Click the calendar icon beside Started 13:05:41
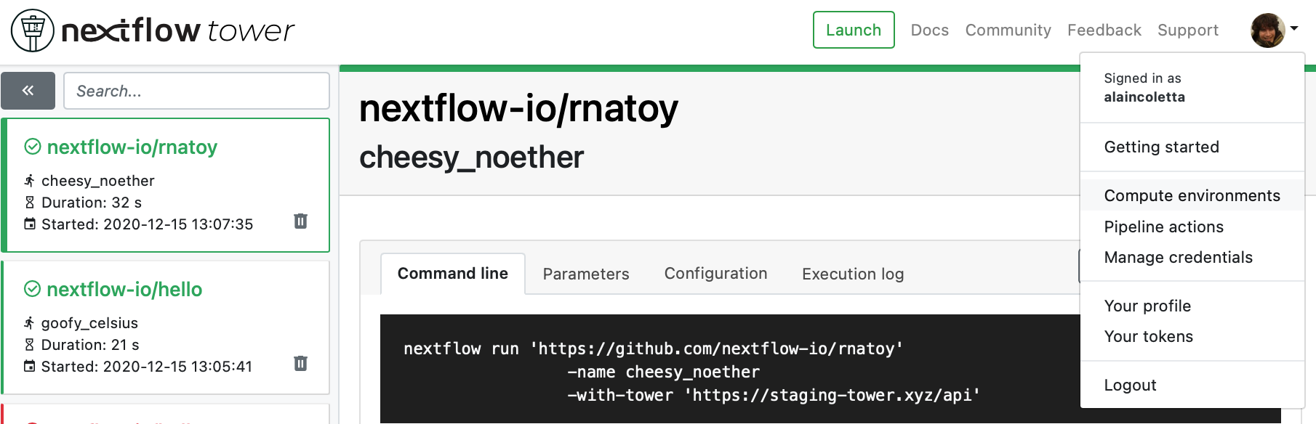Image resolution: width=1316 pixels, height=424 pixels. tap(30, 366)
